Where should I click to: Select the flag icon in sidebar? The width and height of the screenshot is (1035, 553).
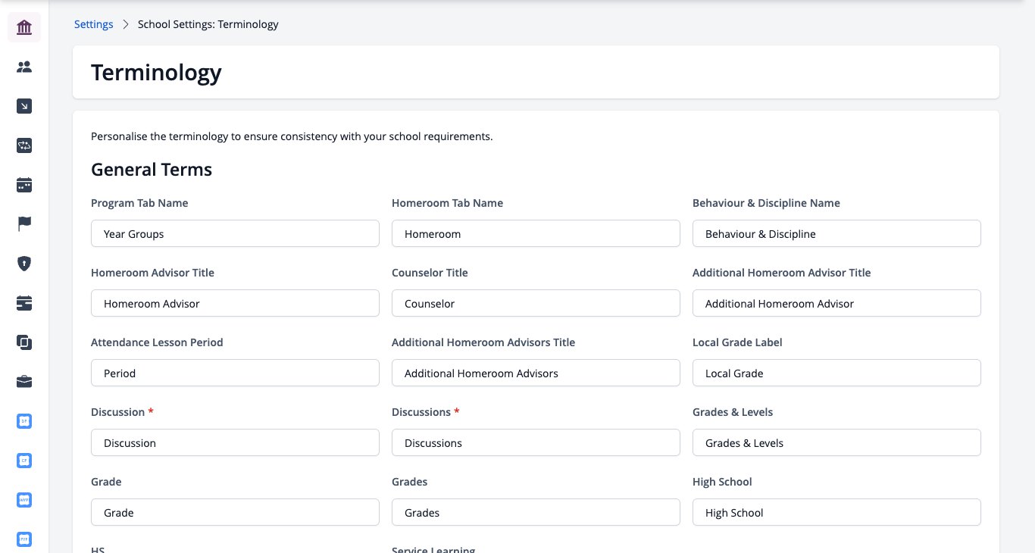(24, 224)
